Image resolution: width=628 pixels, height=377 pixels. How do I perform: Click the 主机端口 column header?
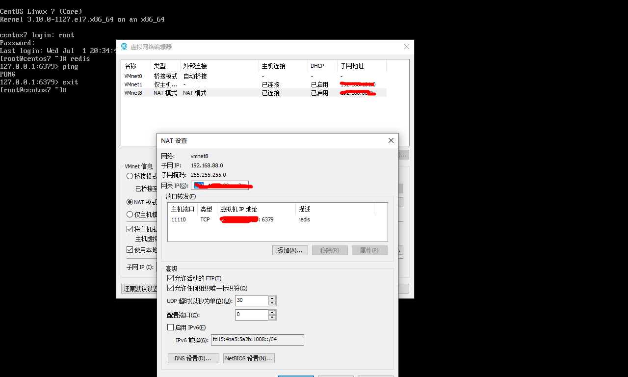(183, 209)
